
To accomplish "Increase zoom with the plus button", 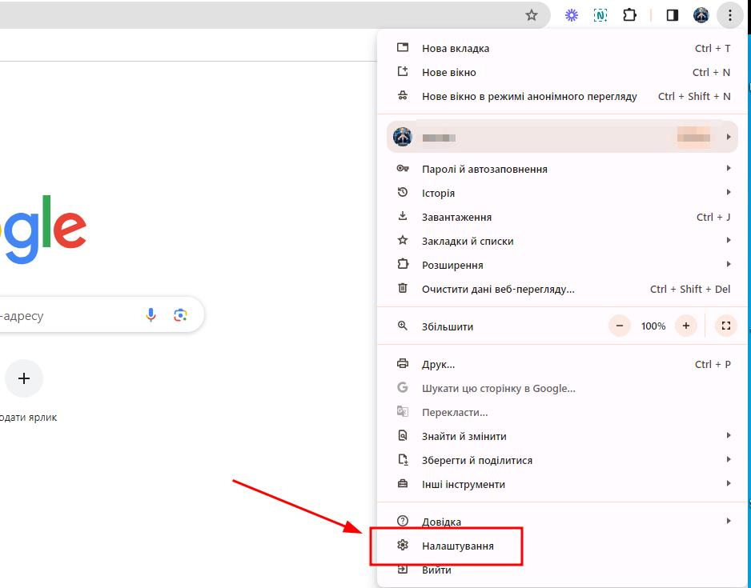I will point(686,326).
